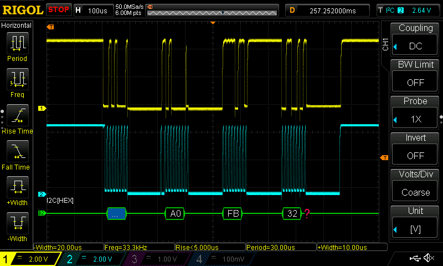Click the red question mark decode error

(x=307, y=213)
